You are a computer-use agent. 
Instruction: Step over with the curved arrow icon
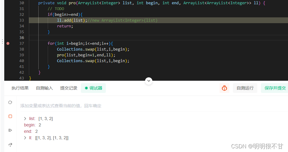coord(10,145)
